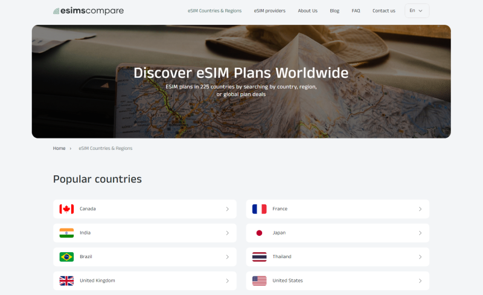Screen dimensions: 483x295
Task: Select the Japan country label
Action: tap(279, 233)
